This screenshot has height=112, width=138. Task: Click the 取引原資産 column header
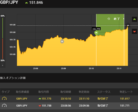22,92
